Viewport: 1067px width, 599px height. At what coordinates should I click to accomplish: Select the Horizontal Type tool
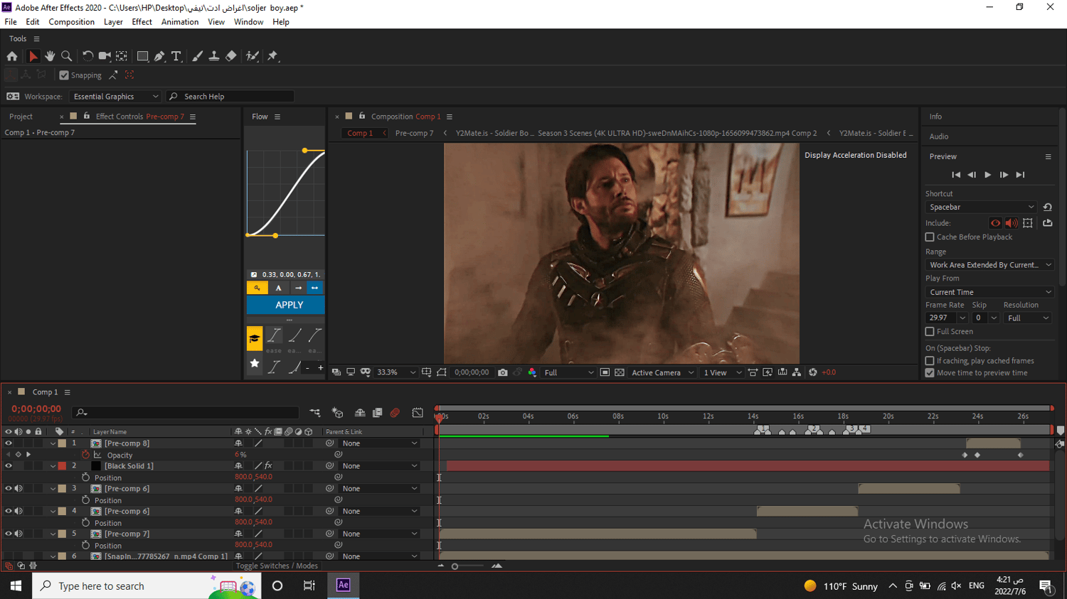pos(176,56)
